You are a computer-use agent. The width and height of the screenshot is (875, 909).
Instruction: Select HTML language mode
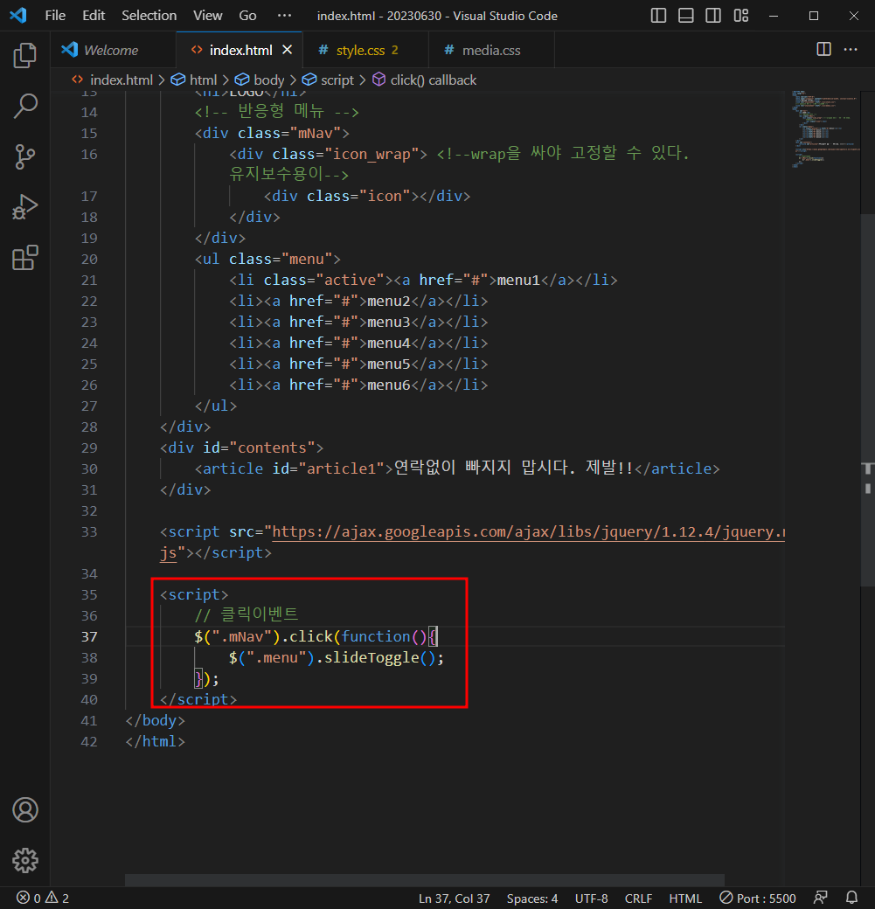685,898
